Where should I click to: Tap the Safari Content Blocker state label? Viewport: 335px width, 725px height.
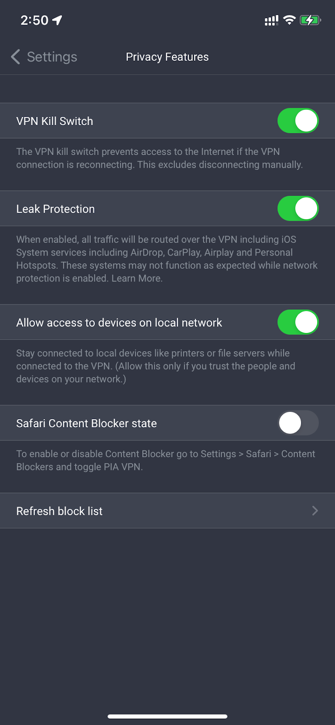pos(87,423)
